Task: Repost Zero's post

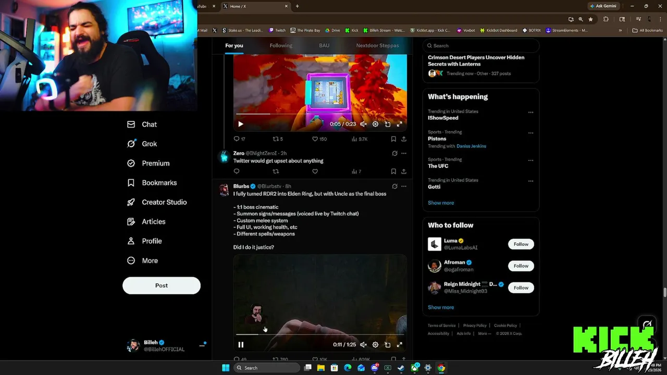Action: pos(276,171)
